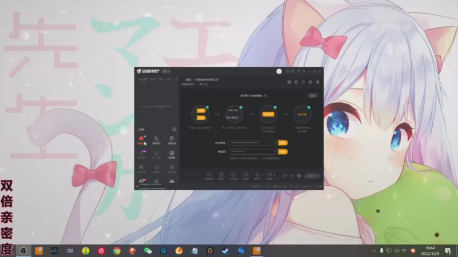
Task: Expand the rtmp address dropdown arrow
Action: 275,143
